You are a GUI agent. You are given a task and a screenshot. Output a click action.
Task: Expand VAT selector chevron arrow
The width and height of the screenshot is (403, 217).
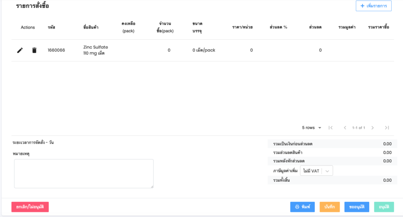327,171
